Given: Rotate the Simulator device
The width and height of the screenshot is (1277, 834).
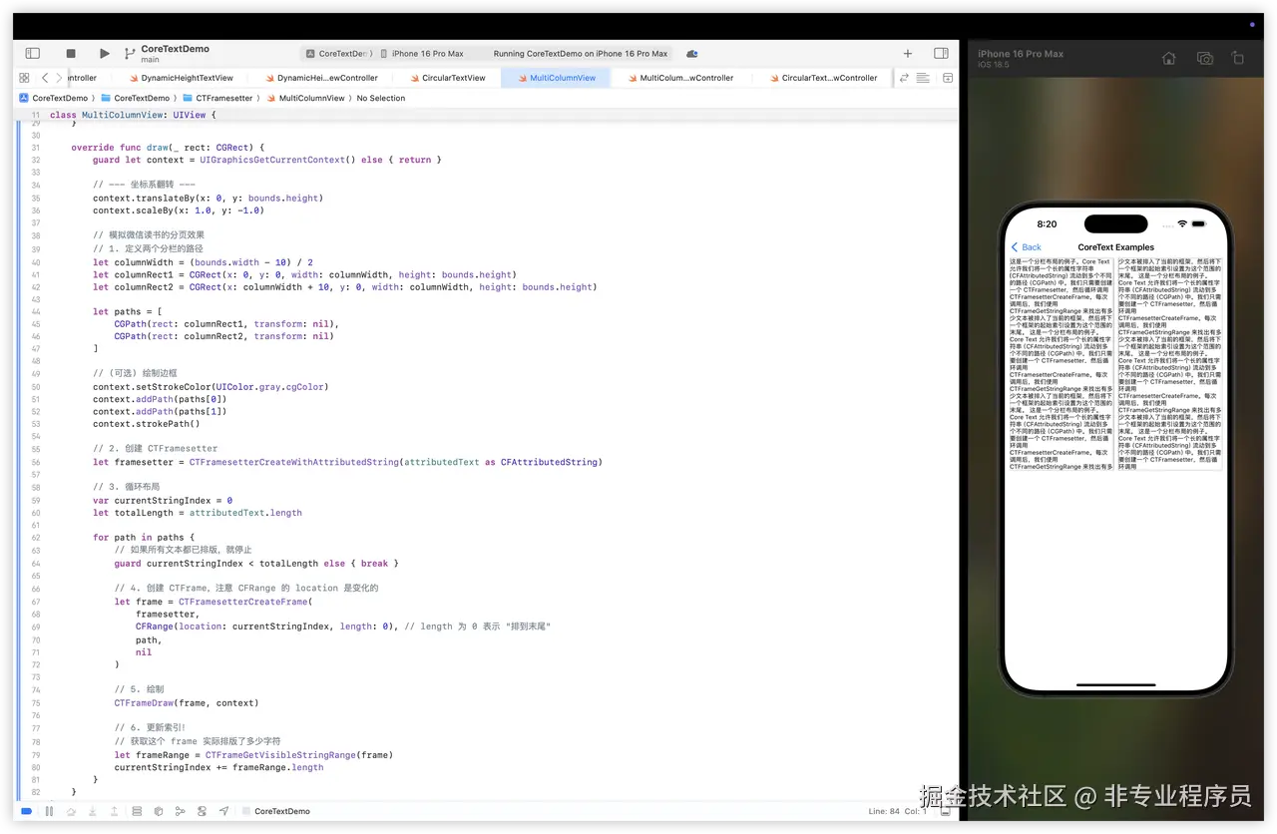Looking at the screenshot, I should [x=1237, y=59].
